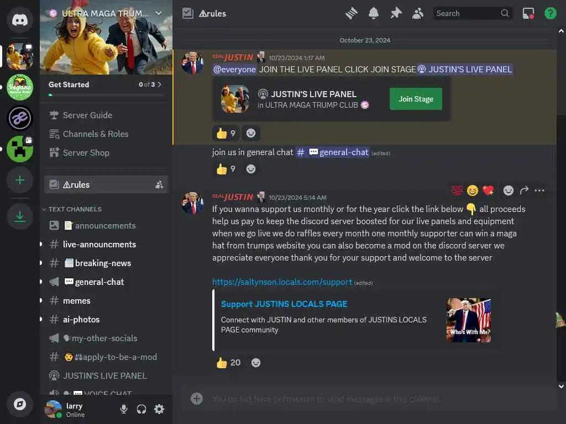Image resolution: width=566 pixels, height=424 pixels.
Task: Click create invite icon on rules channel
Action: (x=159, y=184)
